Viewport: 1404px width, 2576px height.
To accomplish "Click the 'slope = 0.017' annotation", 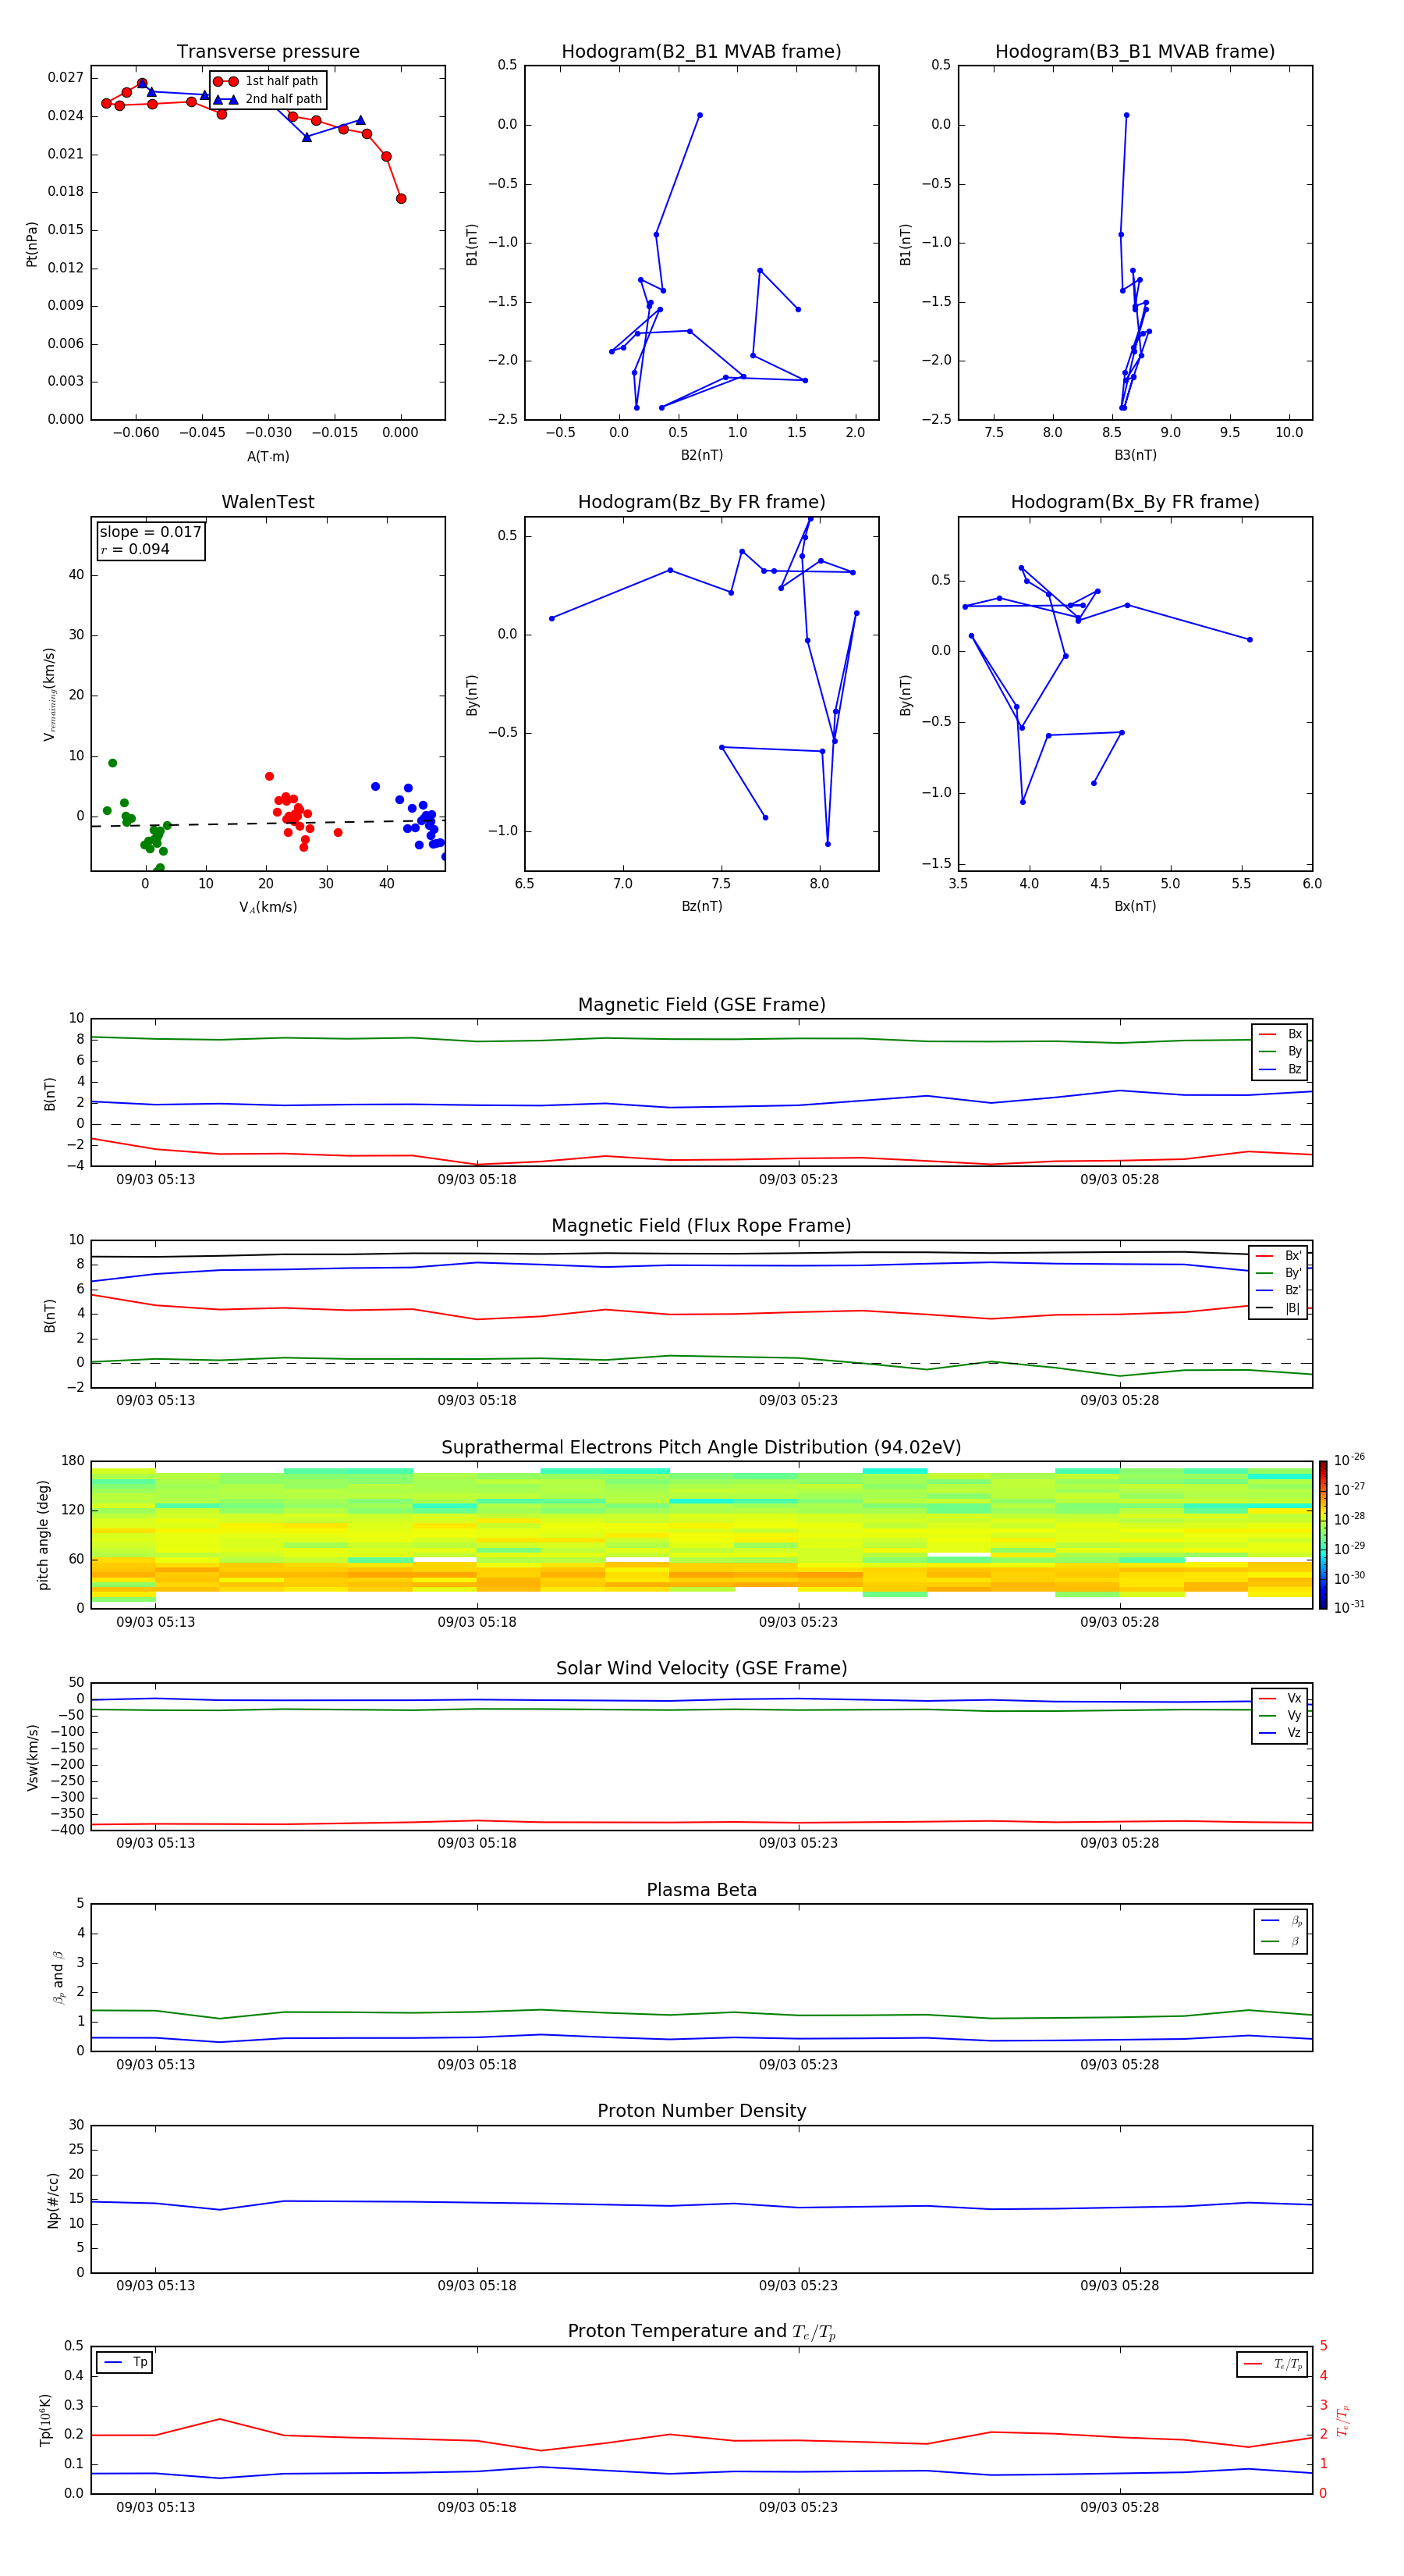I will coord(150,532).
